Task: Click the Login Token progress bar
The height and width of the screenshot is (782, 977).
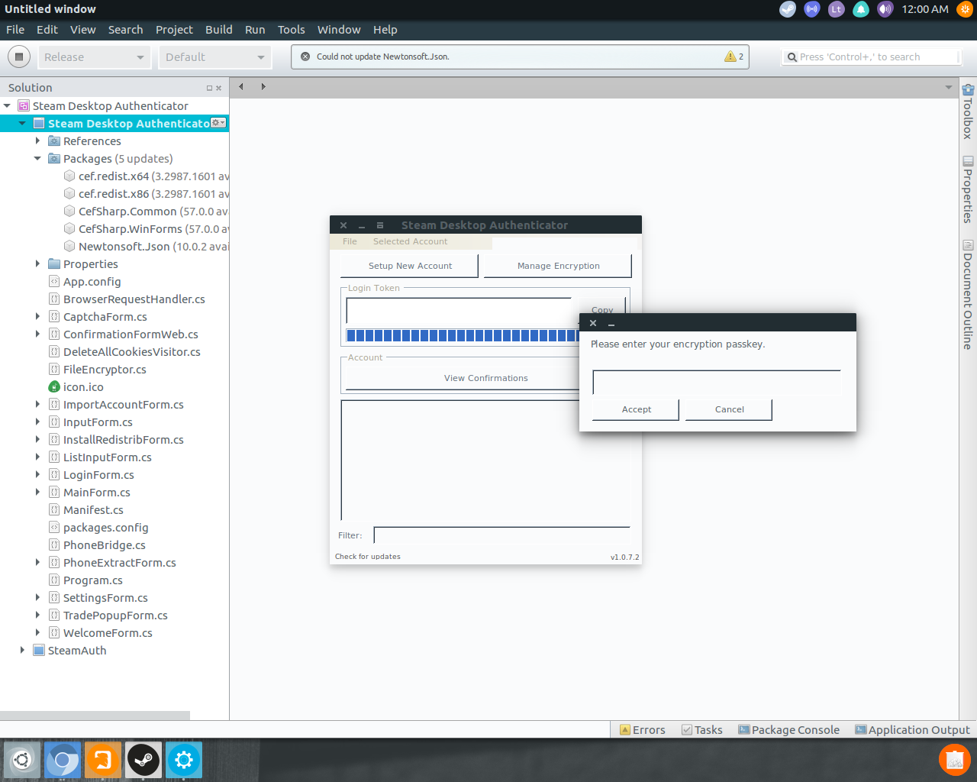Action: tap(458, 334)
